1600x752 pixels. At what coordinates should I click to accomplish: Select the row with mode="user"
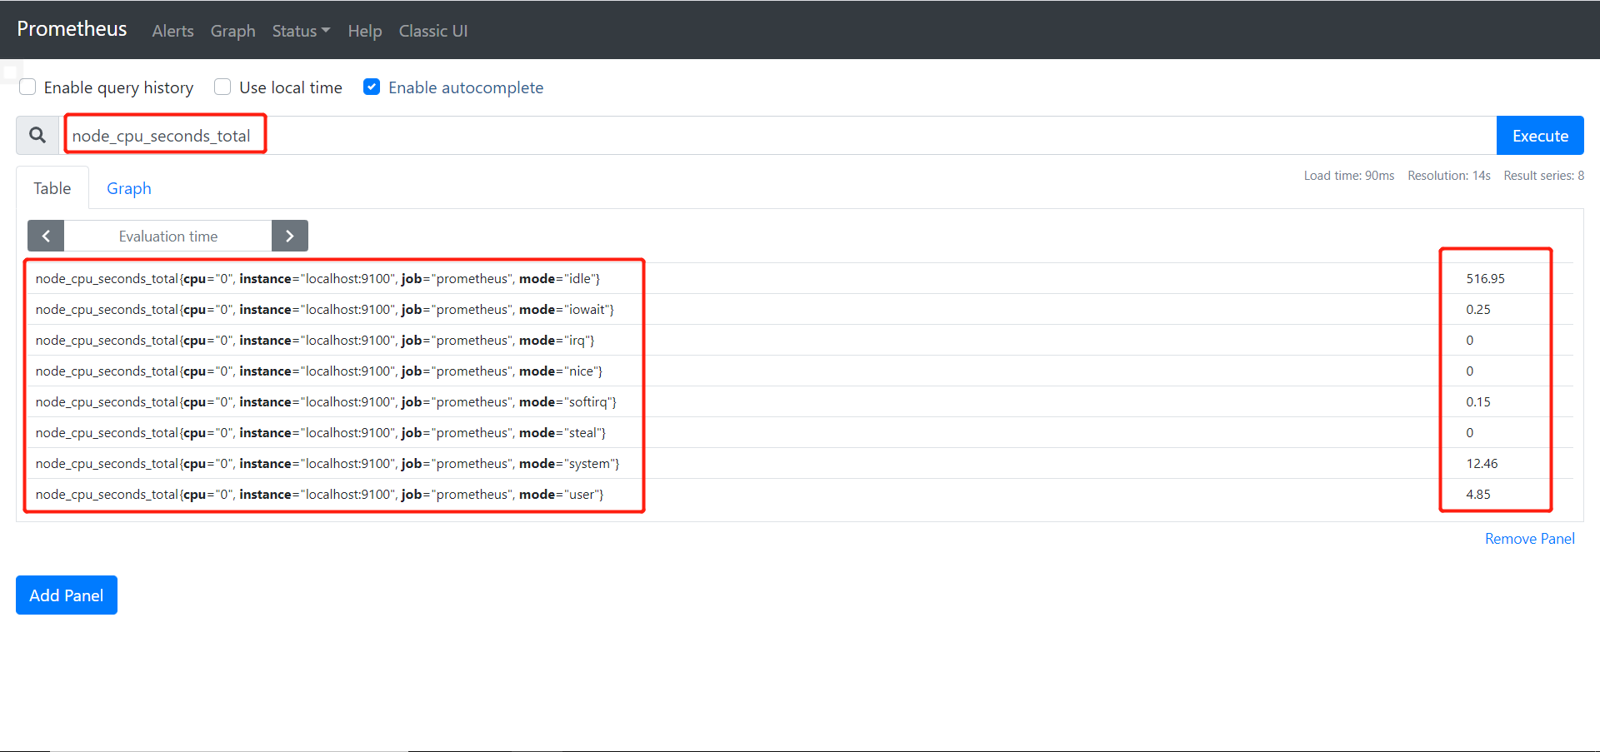(x=800, y=494)
